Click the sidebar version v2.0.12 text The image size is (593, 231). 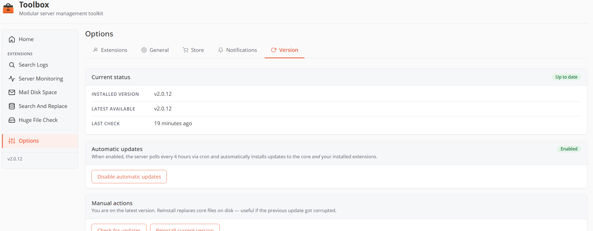point(15,159)
